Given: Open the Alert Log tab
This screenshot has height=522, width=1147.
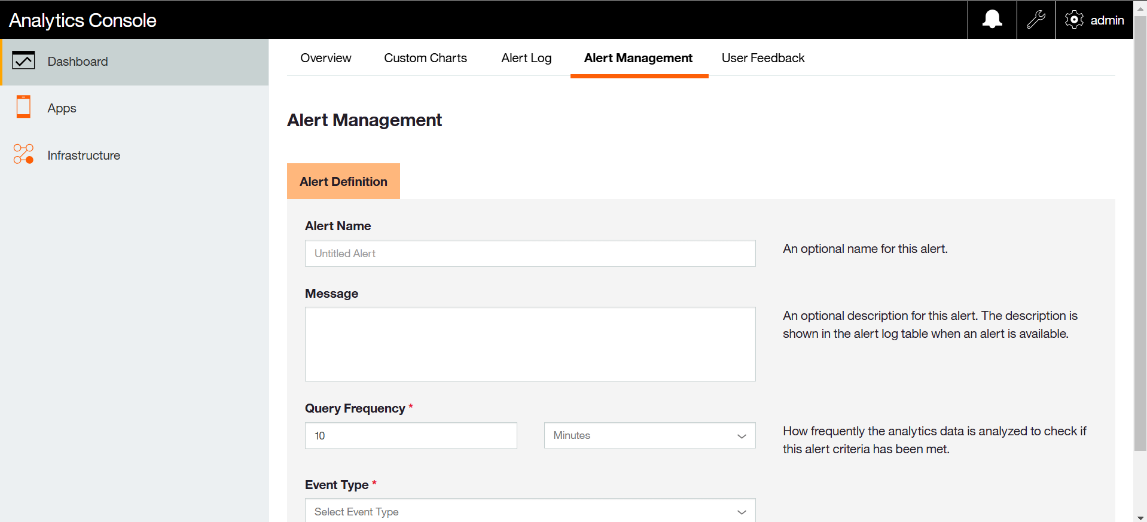Looking at the screenshot, I should pyautogui.click(x=526, y=58).
